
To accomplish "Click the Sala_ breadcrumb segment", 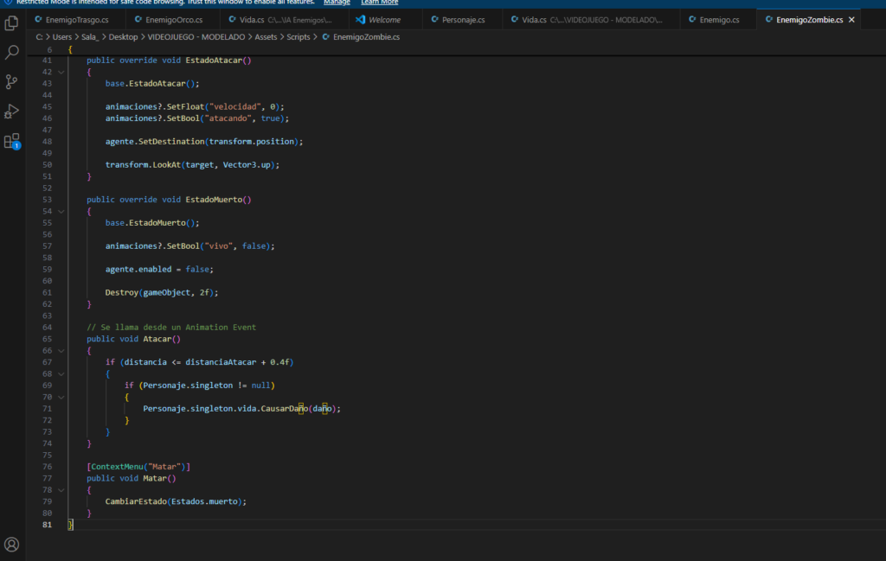I will pyautogui.click(x=90, y=36).
